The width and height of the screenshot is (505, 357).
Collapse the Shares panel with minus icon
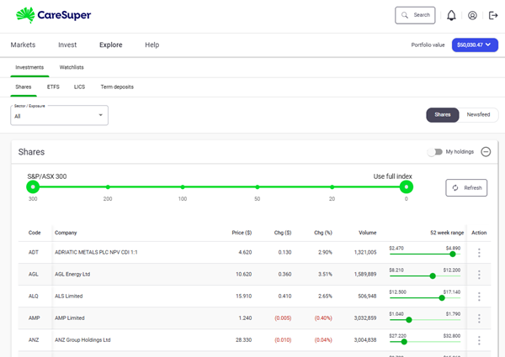click(486, 152)
